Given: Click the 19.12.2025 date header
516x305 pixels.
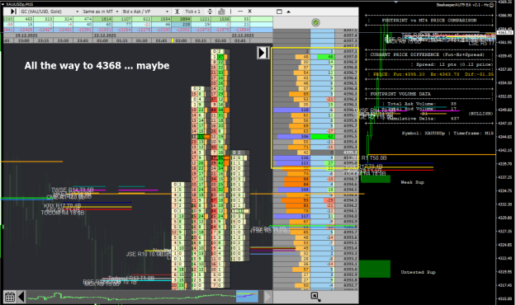Looking at the screenshot, I should [x=26, y=35].
